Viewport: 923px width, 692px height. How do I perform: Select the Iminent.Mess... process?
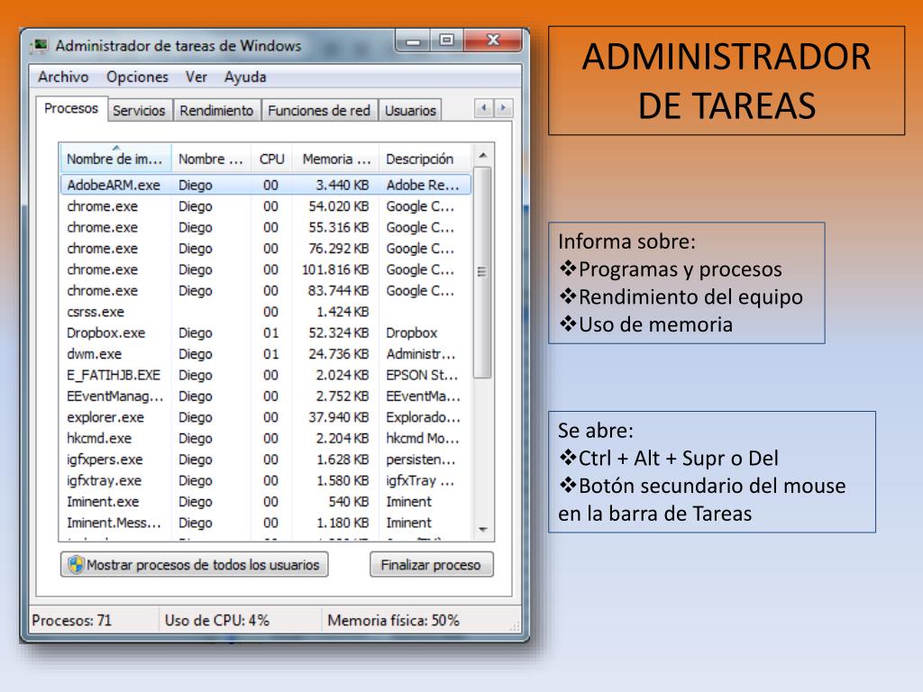click(x=266, y=524)
